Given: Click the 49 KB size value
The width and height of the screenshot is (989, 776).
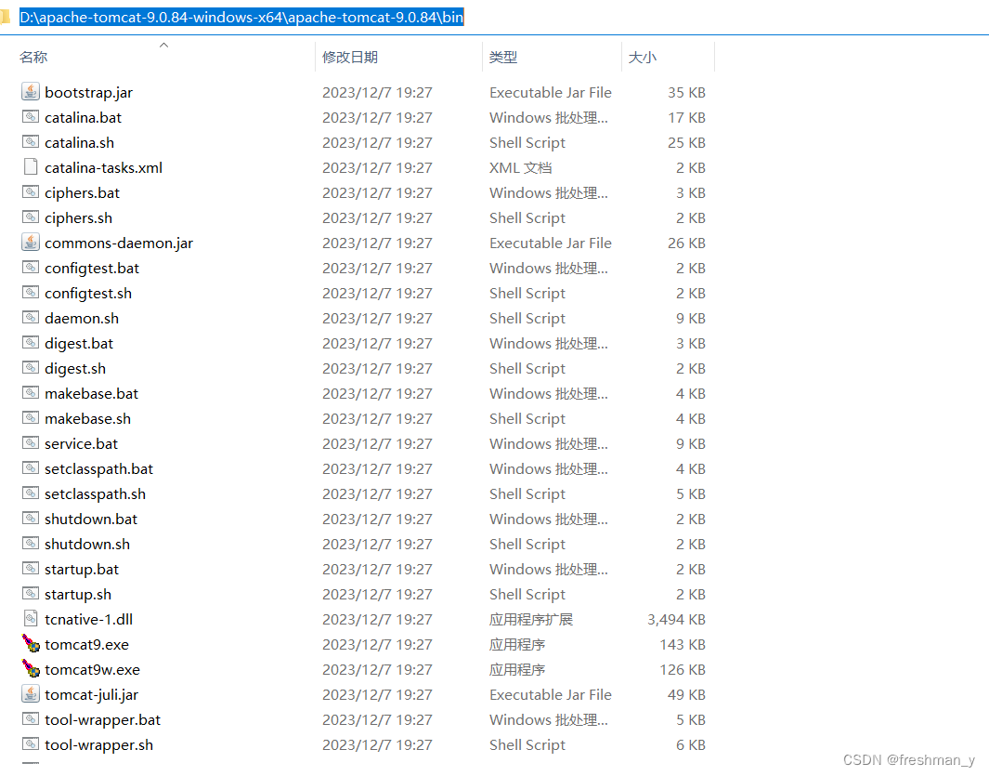Looking at the screenshot, I should click(686, 695).
